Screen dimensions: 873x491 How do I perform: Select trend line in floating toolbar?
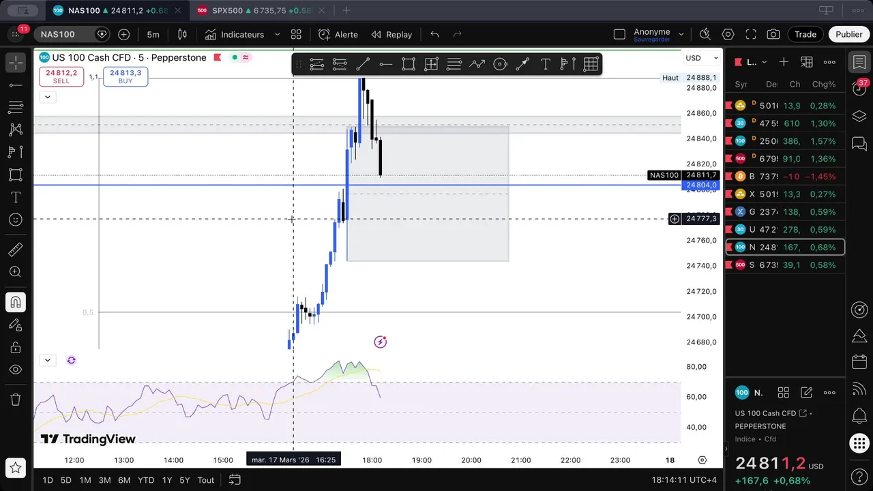click(x=363, y=64)
